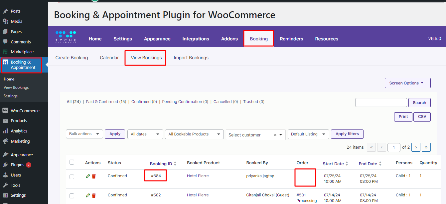Viewport: 446px width, 204px height.
Task: Open the Booking tab in purple navbar
Action: point(259,39)
